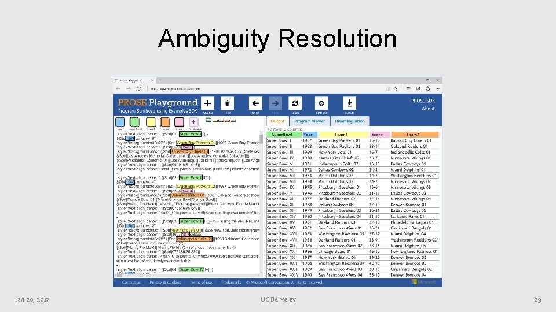Screen dimensions: 556x312
Task: Select the yellow Team1 label swatch
Action: tap(151, 122)
